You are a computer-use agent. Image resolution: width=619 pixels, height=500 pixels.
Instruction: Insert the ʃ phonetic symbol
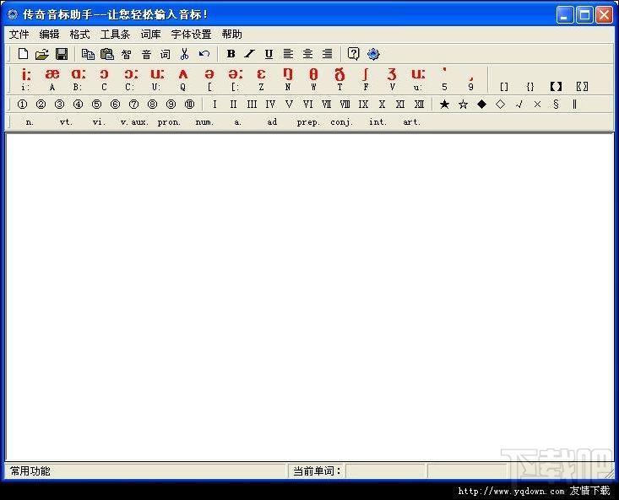coord(366,79)
